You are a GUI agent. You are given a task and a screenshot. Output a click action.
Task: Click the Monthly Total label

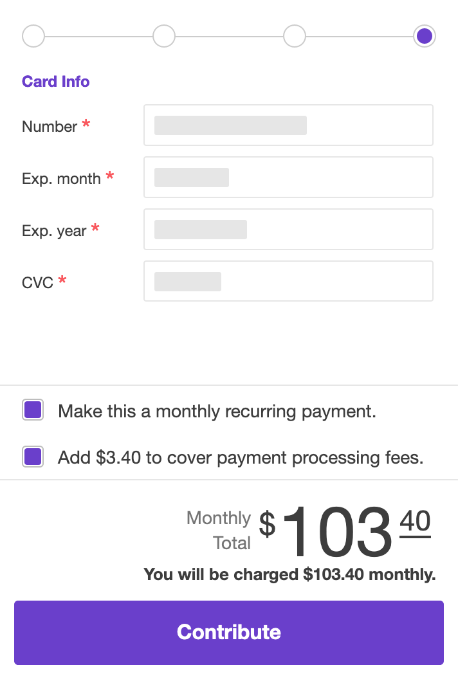218,530
